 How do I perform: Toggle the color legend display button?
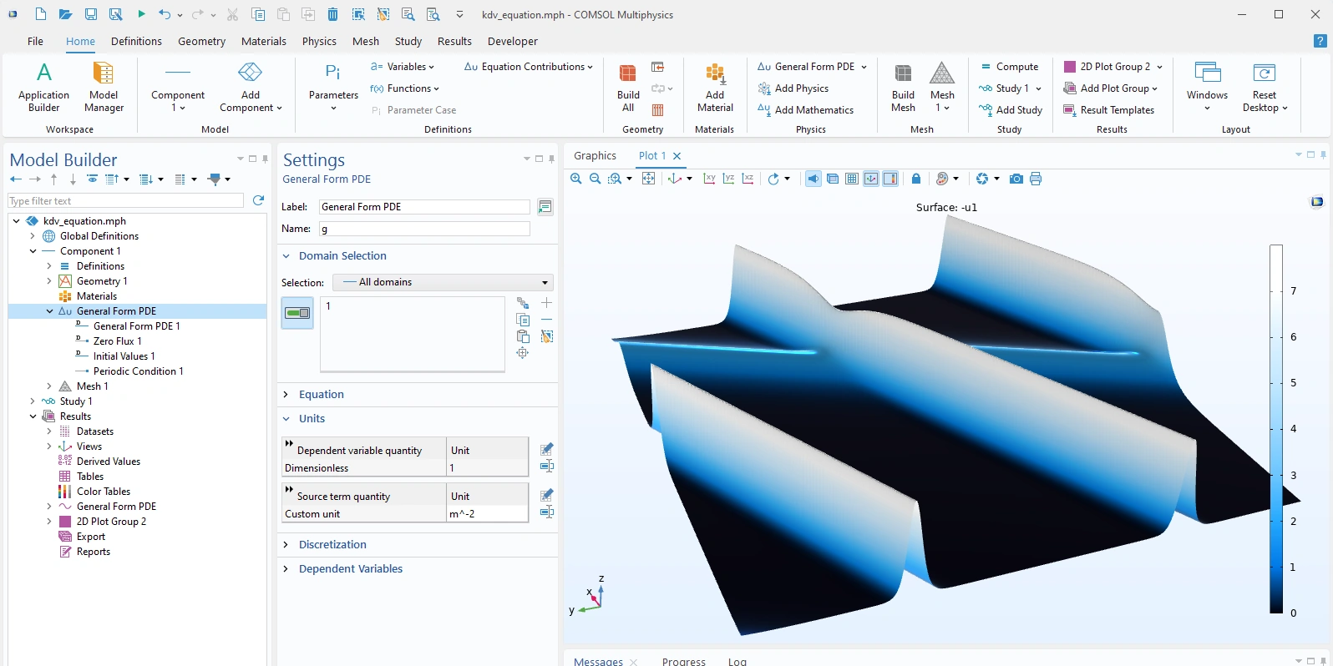pyautogui.click(x=890, y=179)
